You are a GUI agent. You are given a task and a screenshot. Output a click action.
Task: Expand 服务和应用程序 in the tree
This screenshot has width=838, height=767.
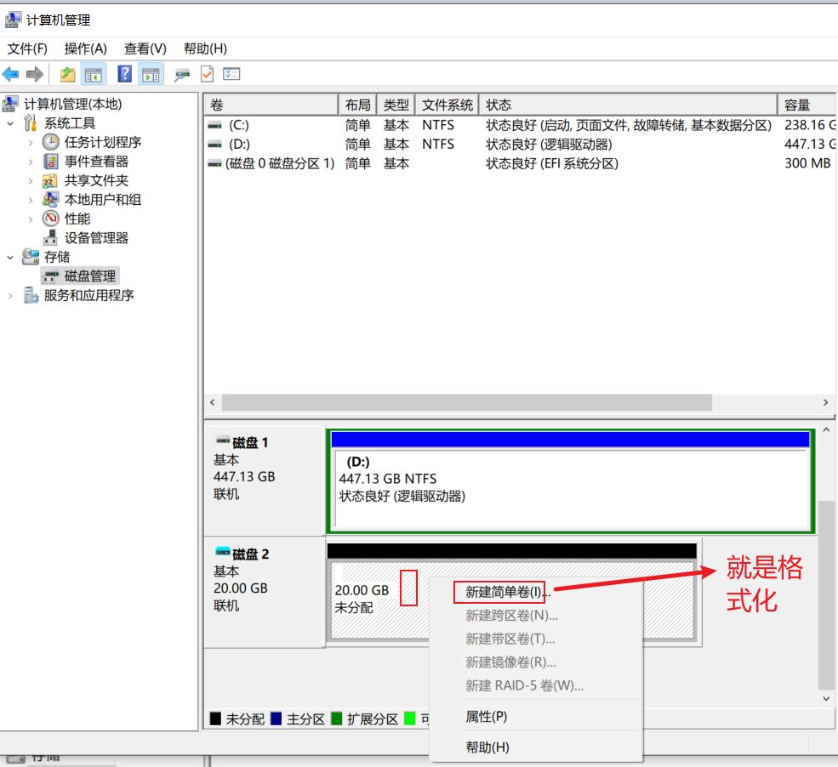point(10,296)
